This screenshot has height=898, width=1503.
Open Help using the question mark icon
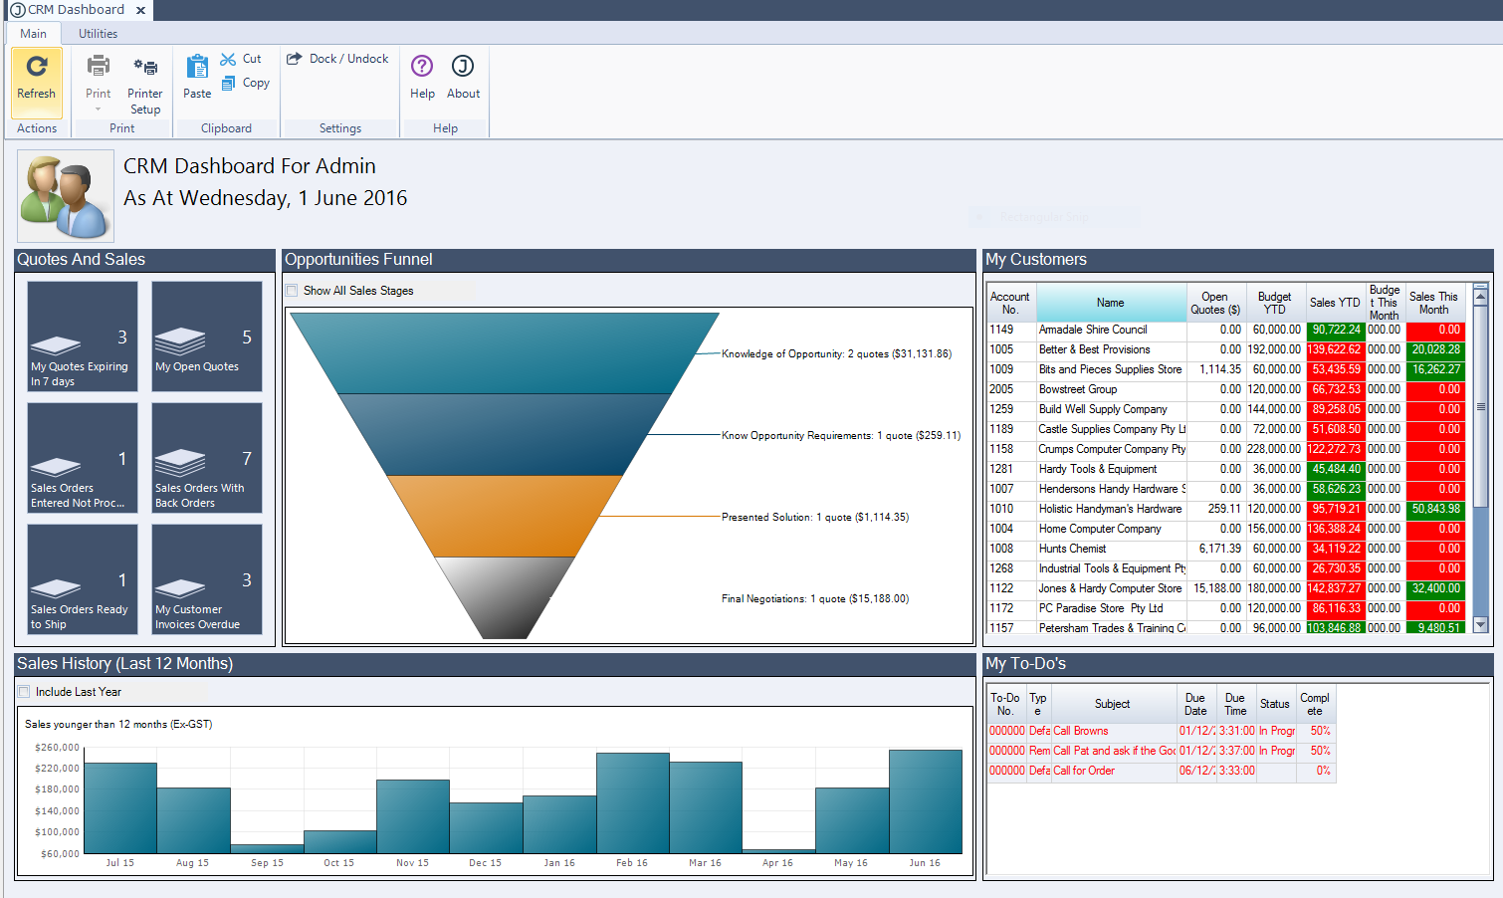[x=422, y=67]
